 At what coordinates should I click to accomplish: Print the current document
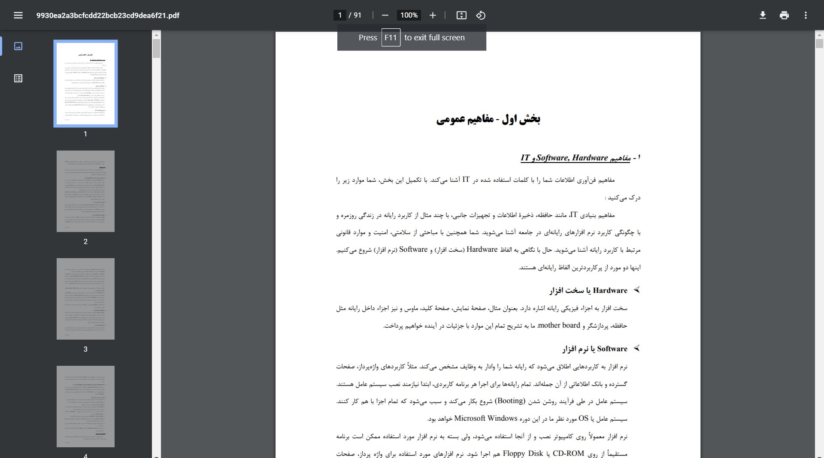[784, 15]
